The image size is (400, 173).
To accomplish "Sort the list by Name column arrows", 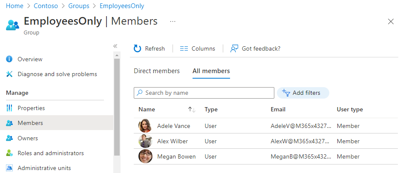I will coord(191,110).
